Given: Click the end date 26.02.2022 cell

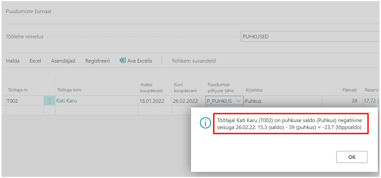Looking at the screenshot, I should [x=188, y=101].
